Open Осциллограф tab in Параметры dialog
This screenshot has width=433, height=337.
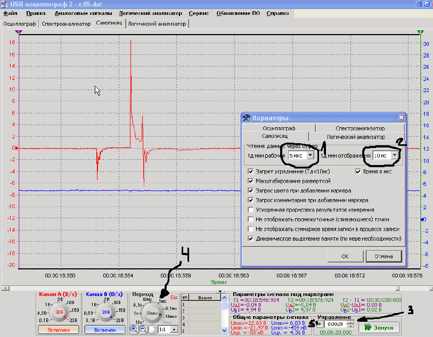(x=279, y=128)
